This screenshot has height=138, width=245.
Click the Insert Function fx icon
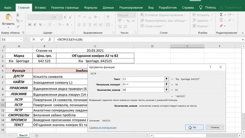[x=50, y=39]
